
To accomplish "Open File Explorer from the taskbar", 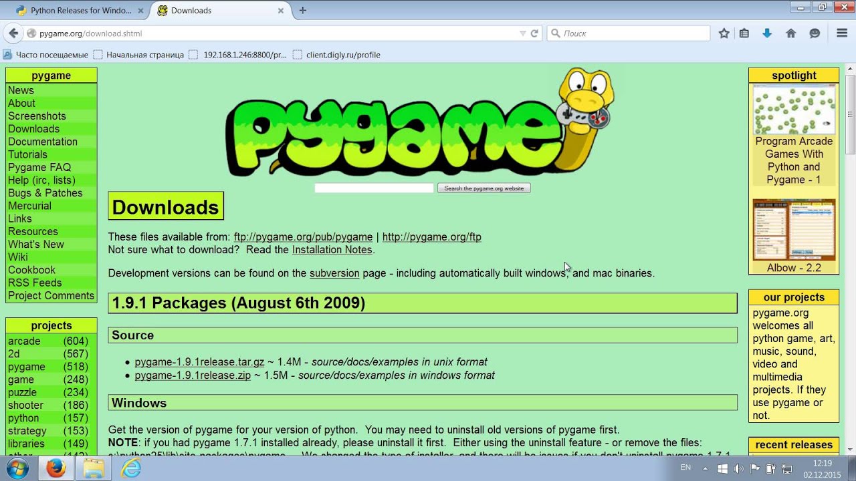I will tap(94, 468).
